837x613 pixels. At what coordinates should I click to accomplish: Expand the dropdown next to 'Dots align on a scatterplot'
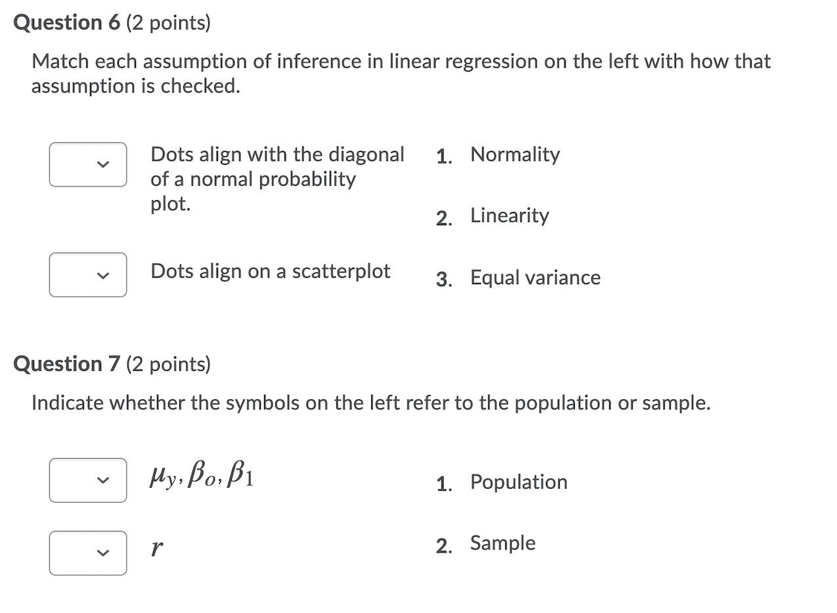[x=87, y=274]
